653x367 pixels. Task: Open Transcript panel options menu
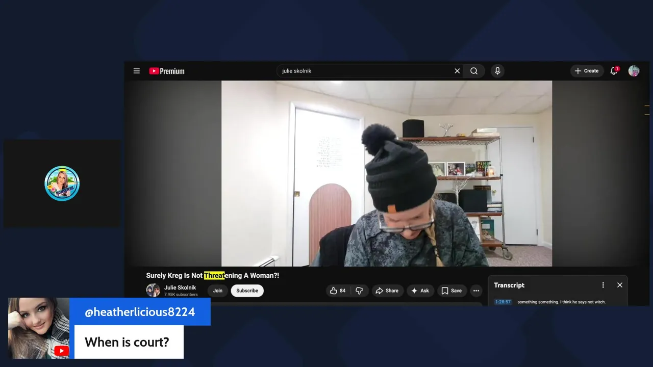(x=603, y=285)
